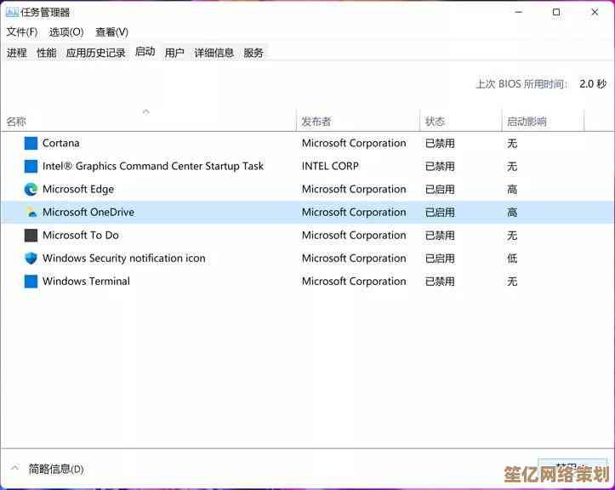Viewport: 615px width, 490px height.
Task: Click the Task Manager title bar icon
Action: [12, 12]
